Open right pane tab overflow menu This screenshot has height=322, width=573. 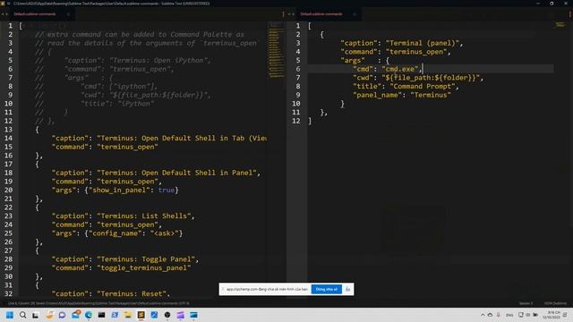click(570, 14)
